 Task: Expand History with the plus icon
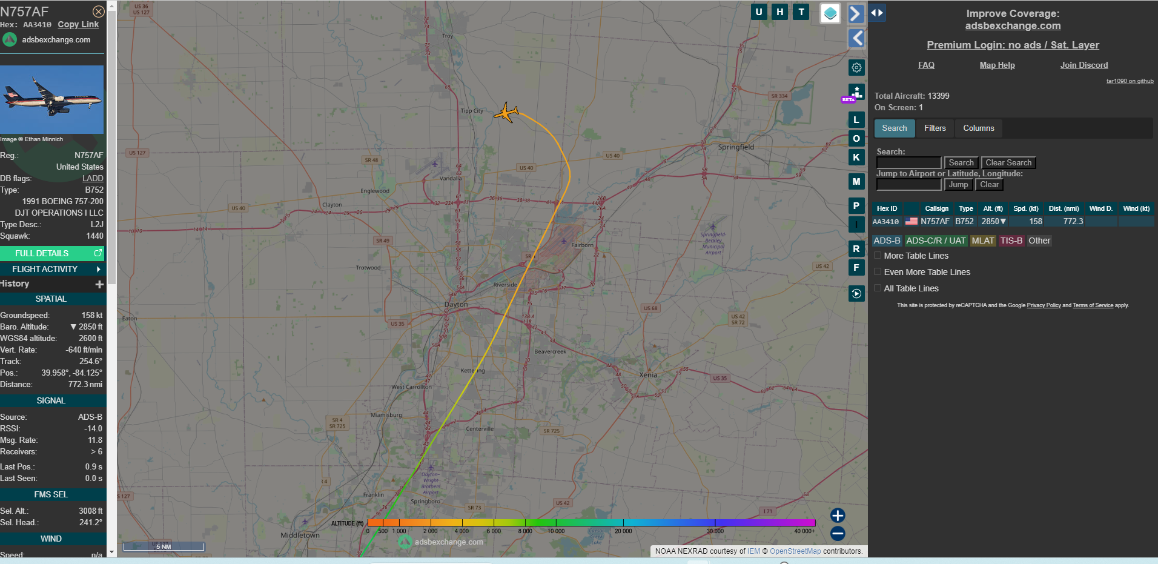[x=99, y=284]
